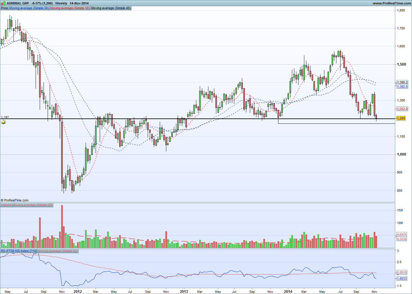Screen dimensions: 412x294
Task: Click the 2014 year label on time axis
Action: click(288, 292)
